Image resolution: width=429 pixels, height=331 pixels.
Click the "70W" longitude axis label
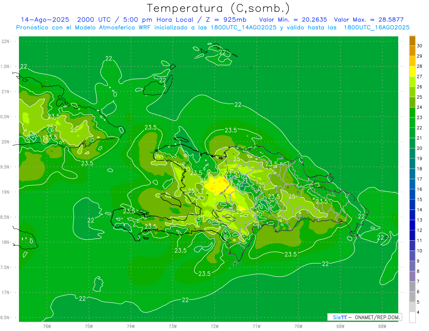pyautogui.click(x=299, y=326)
